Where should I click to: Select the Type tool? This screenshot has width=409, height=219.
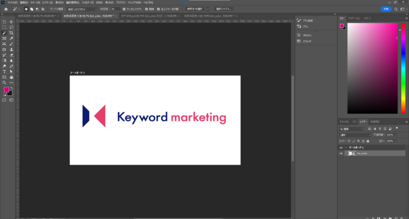(4, 72)
